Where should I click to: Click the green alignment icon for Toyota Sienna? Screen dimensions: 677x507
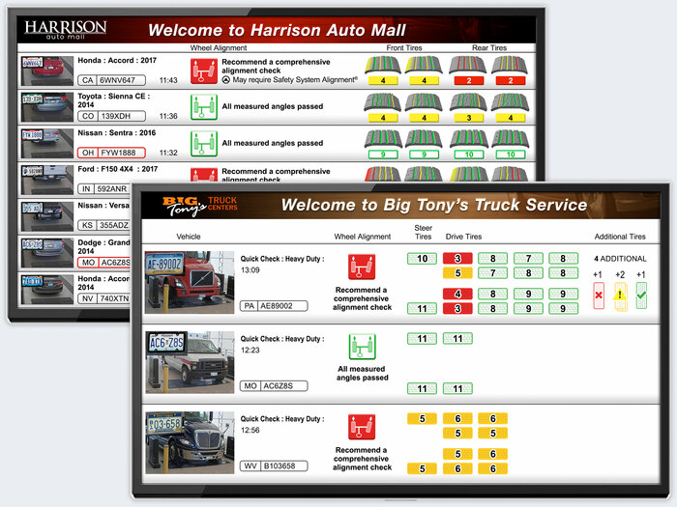point(204,107)
